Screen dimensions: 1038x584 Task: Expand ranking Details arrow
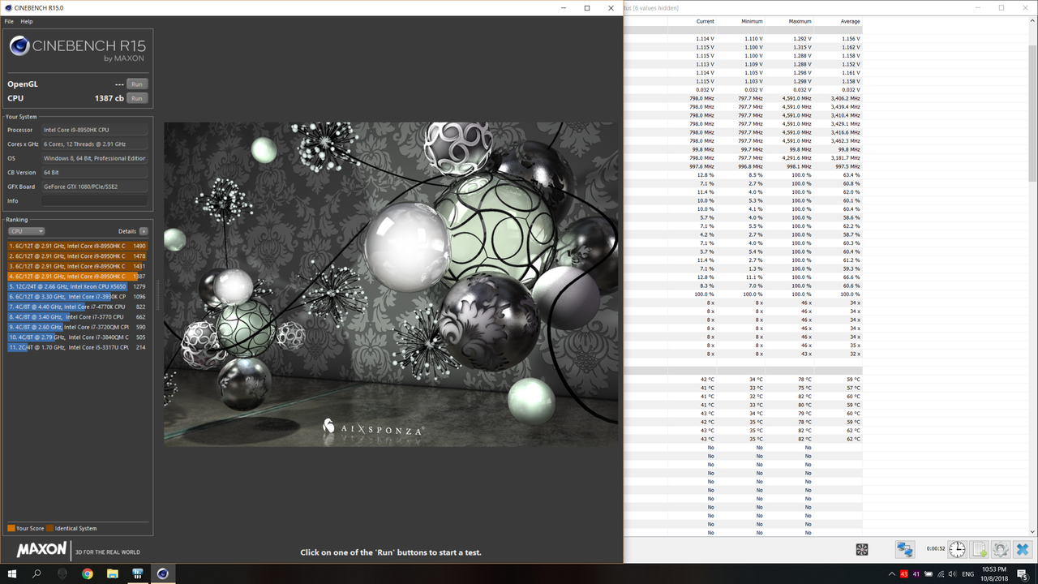tap(144, 231)
